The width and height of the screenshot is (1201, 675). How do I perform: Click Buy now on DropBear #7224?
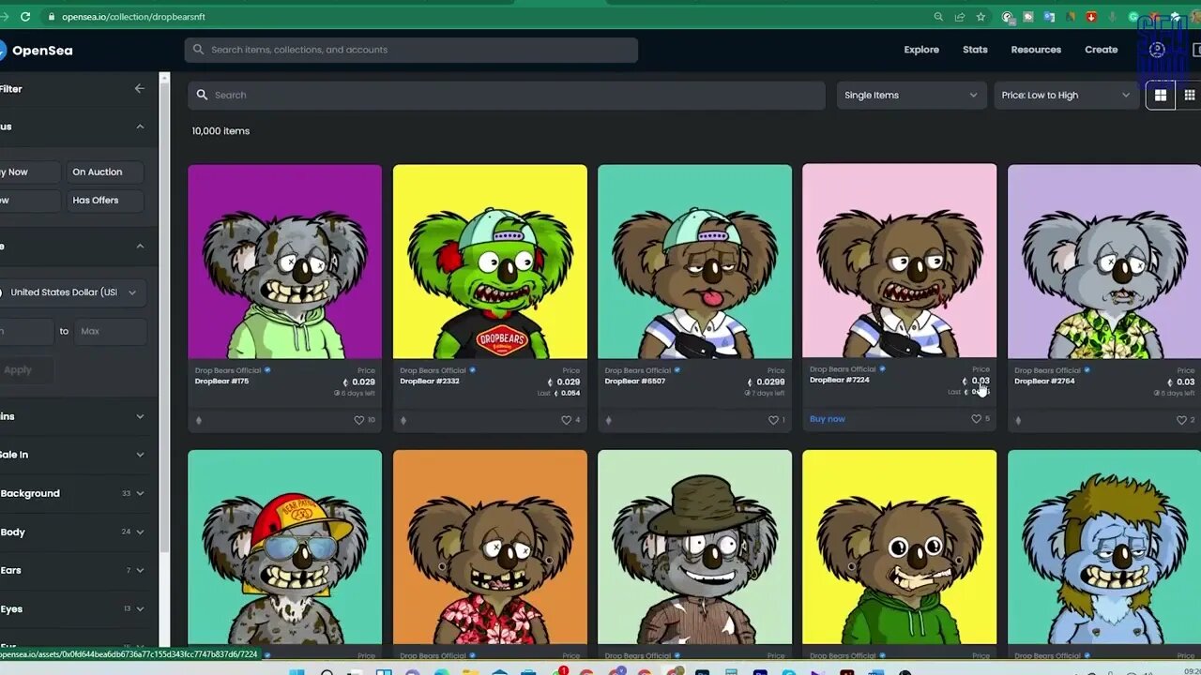(828, 419)
